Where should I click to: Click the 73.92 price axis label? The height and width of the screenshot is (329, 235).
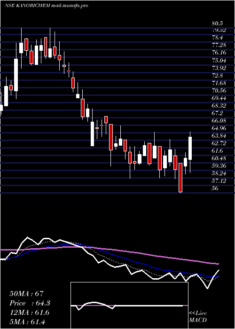[x=219, y=68]
